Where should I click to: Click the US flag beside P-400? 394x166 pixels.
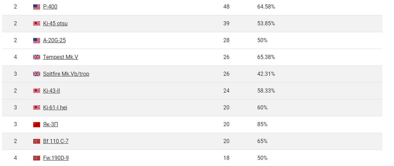pyautogui.click(x=37, y=7)
